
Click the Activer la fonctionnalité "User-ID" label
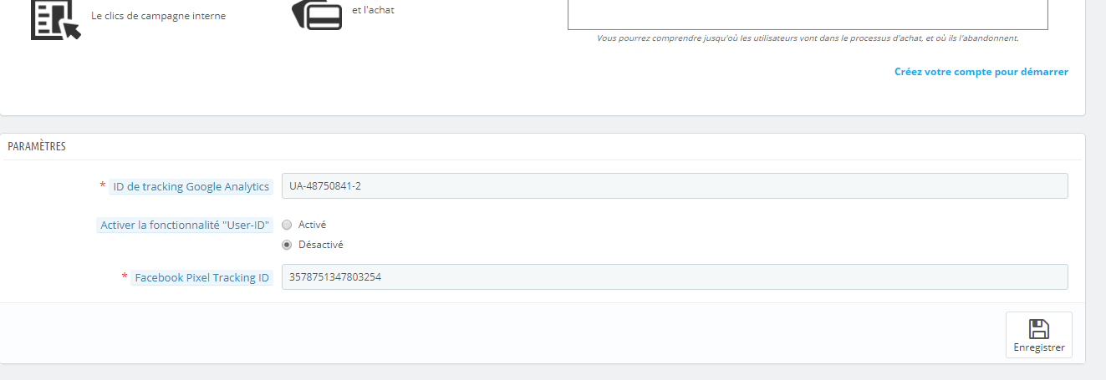(185, 225)
